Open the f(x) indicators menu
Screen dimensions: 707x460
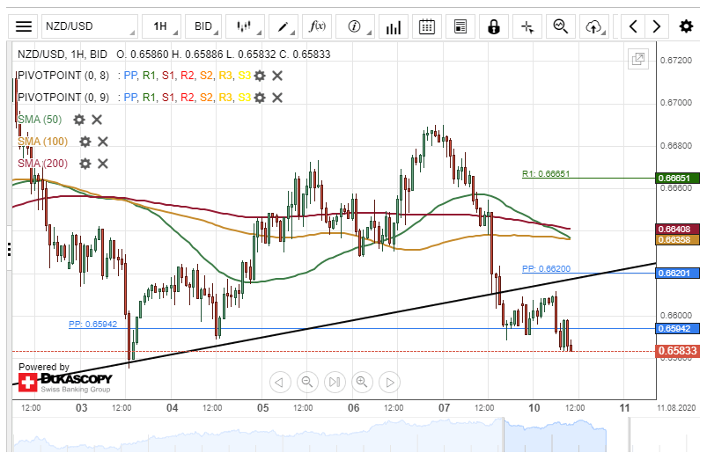point(316,26)
